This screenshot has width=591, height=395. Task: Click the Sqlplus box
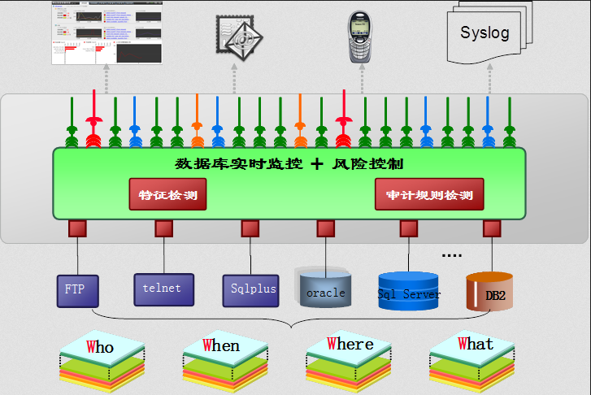(x=251, y=290)
